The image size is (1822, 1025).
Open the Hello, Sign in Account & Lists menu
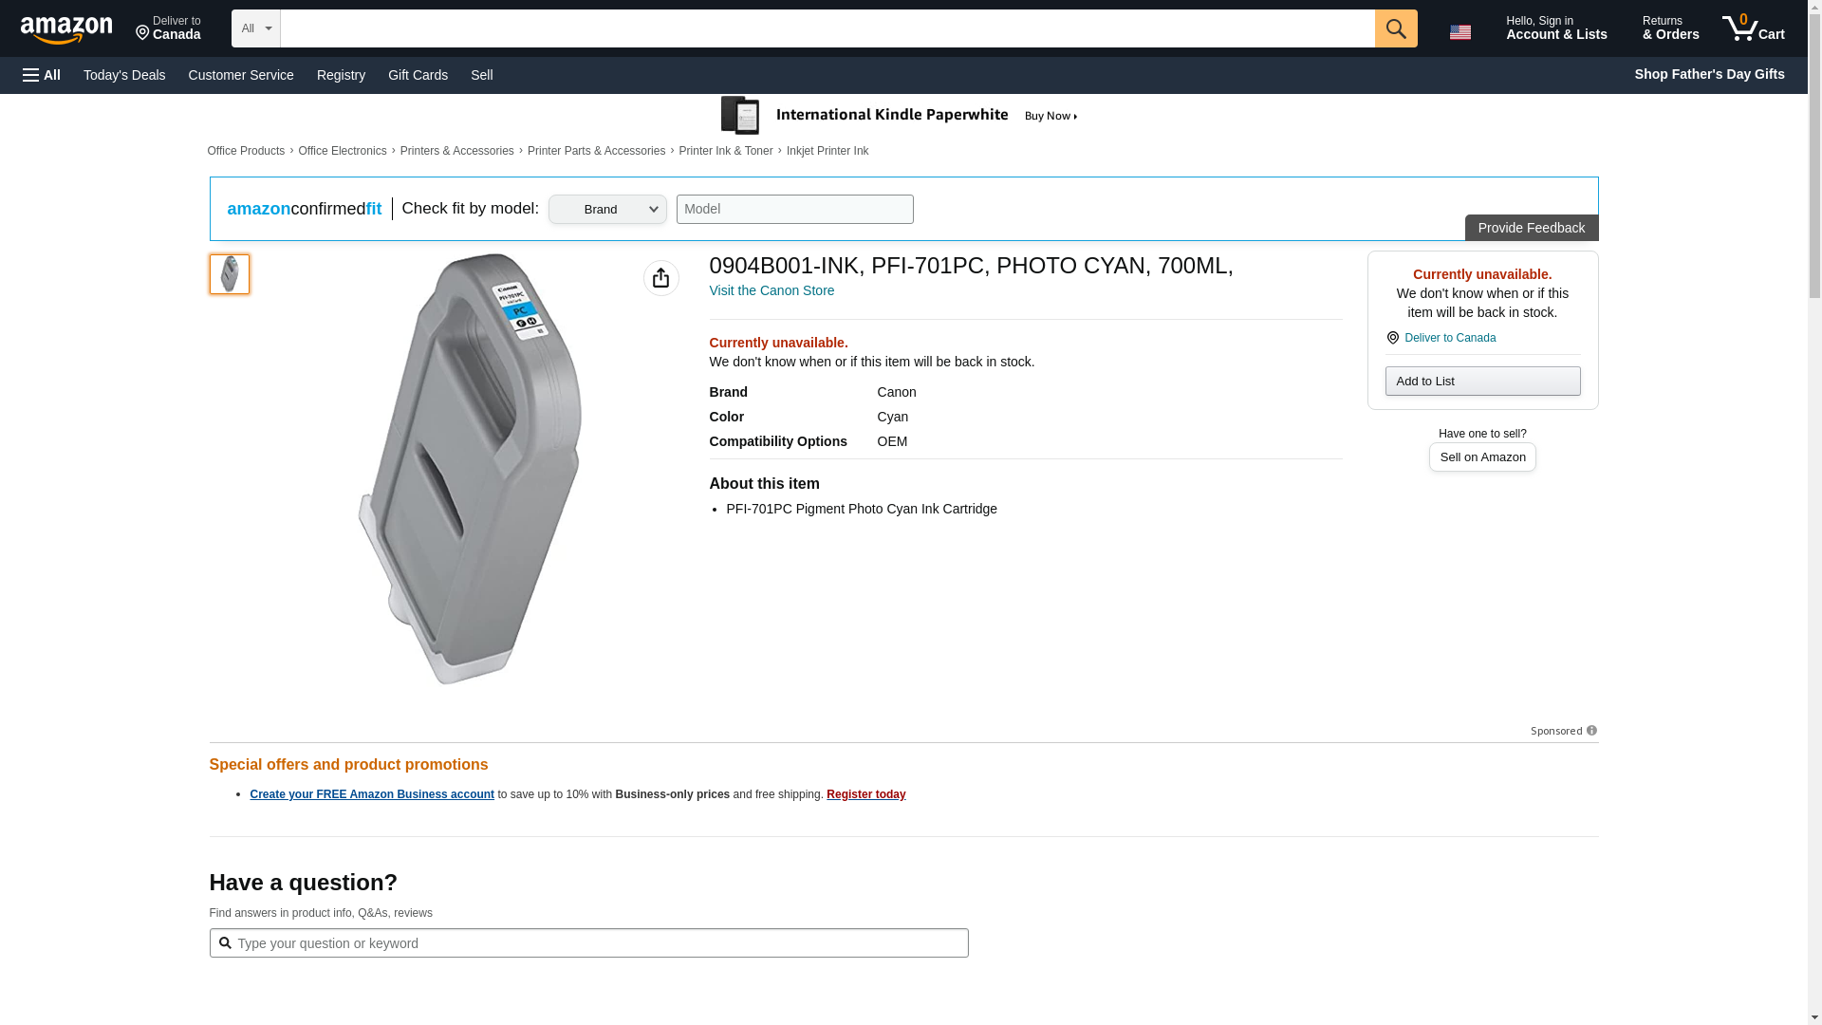pos(1555,28)
